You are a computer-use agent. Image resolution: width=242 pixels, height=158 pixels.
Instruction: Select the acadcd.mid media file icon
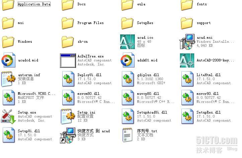[x=8, y=60]
